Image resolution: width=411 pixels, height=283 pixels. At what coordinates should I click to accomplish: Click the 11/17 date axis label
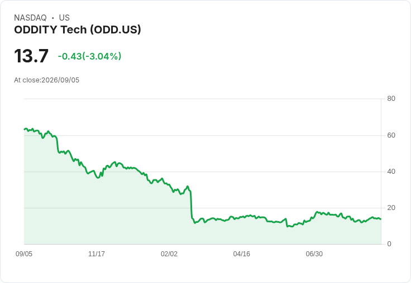pyautogui.click(x=97, y=254)
